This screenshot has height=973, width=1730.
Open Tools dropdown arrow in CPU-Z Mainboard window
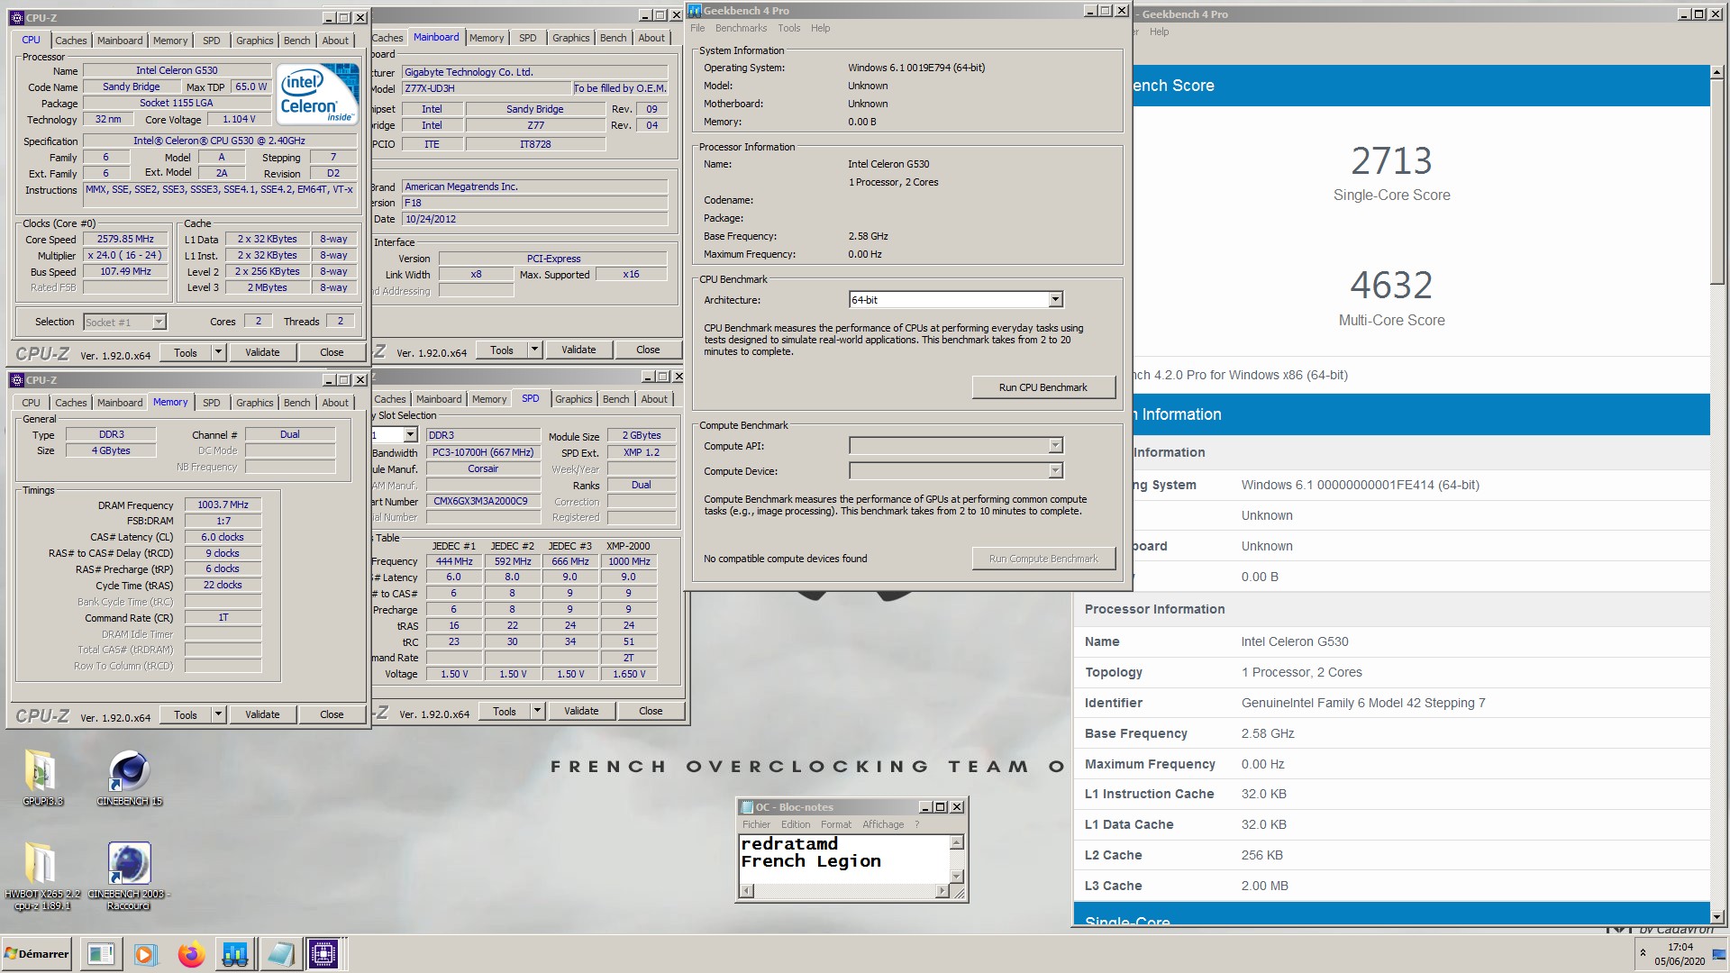click(534, 350)
